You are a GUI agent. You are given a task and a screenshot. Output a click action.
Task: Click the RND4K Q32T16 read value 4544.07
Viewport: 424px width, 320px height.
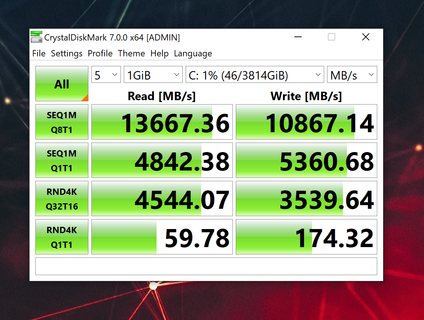pos(162,199)
